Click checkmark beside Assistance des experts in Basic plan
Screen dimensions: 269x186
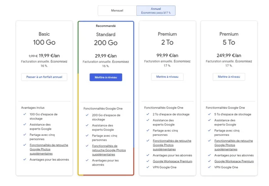[x=25, y=124]
